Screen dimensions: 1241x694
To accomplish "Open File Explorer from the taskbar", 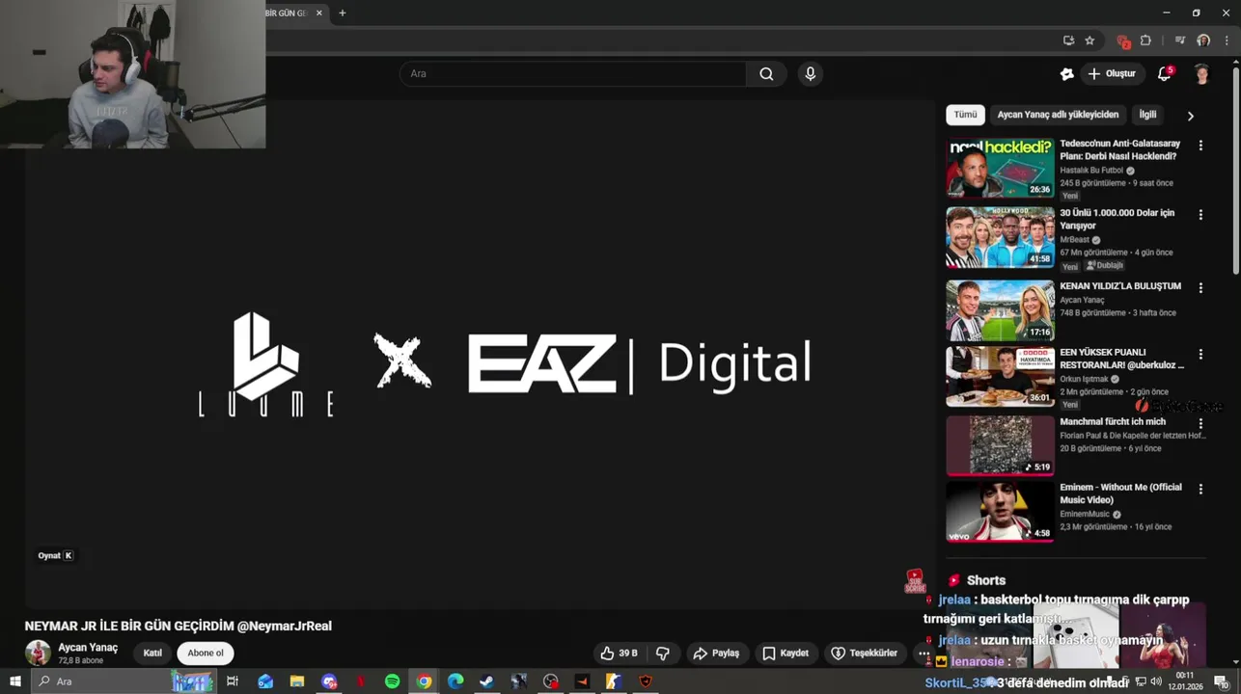I will (x=297, y=681).
